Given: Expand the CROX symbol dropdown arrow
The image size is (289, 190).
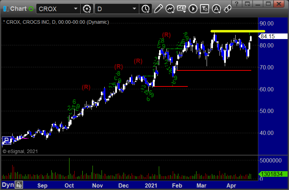Looking at the screenshot, I should coord(76,9).
